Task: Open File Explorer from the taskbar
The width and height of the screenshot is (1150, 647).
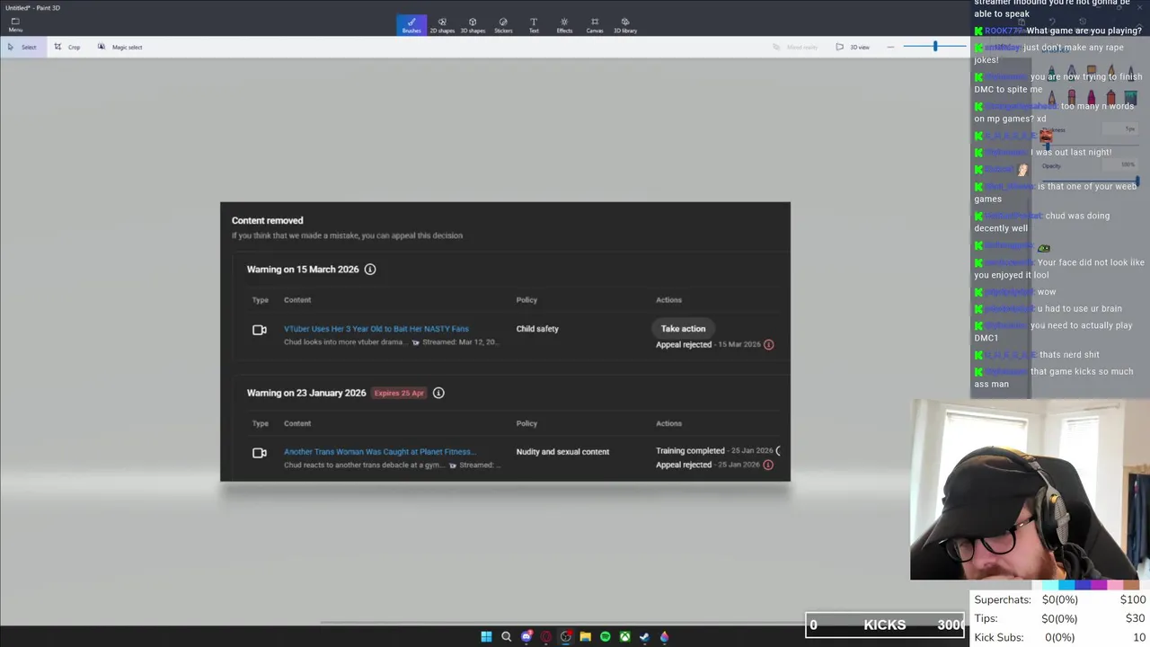Action: click(585, 636)
